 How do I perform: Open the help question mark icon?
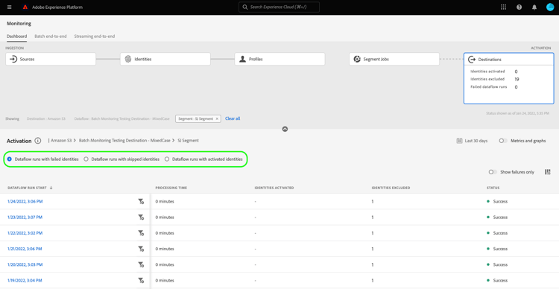(x=519, y=7)
